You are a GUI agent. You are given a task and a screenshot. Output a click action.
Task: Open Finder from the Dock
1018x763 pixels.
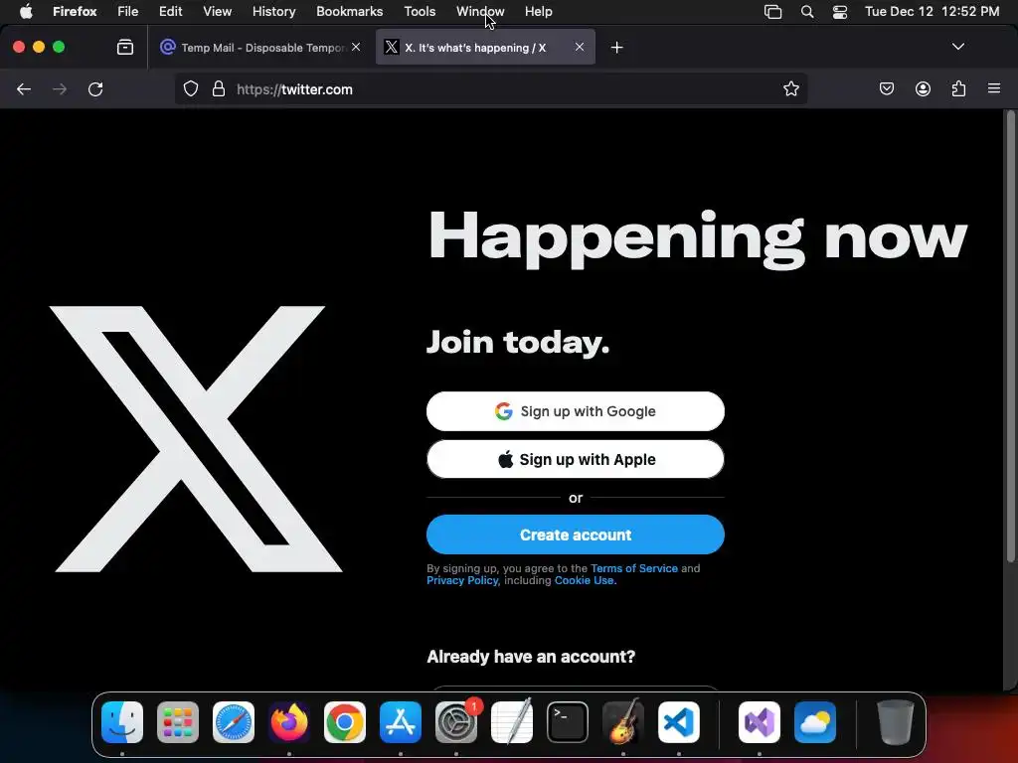click(x=122, y=722)
